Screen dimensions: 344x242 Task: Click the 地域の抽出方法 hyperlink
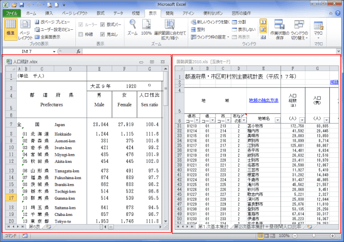click(263, 100)
